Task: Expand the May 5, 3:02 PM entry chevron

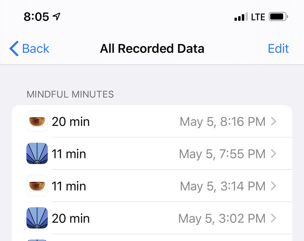Action: 274,218
